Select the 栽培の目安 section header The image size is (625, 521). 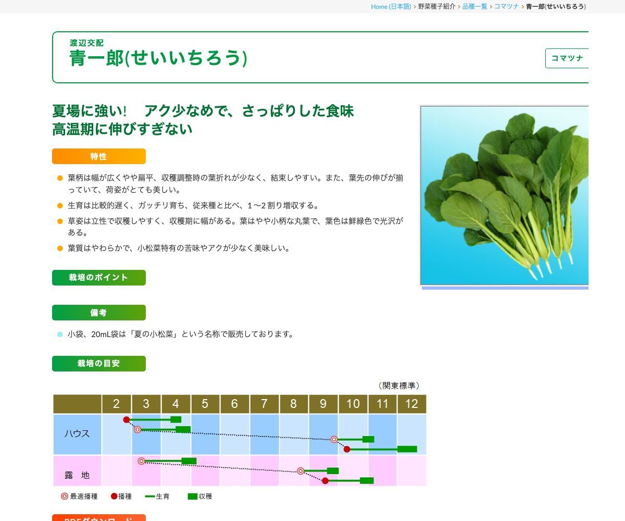coord(99,364)
